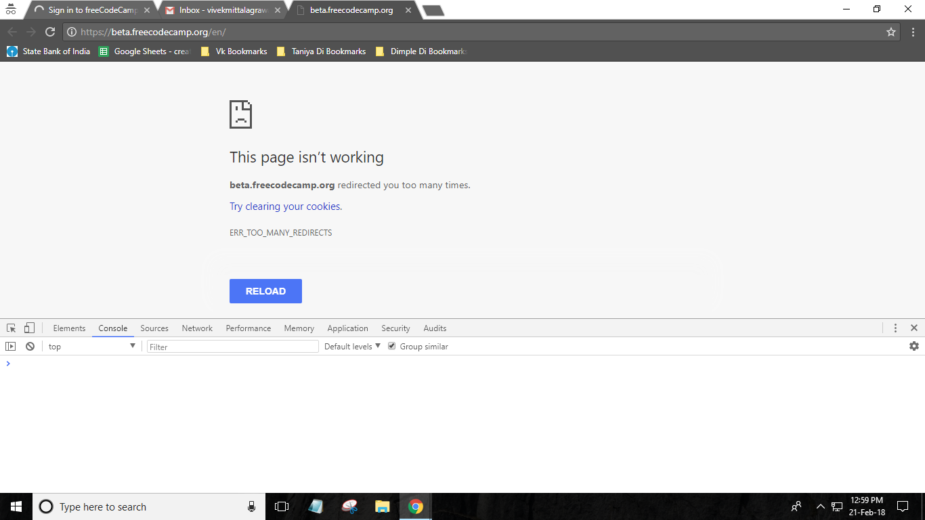Open the Audits tab
925x520 pixels.
point(435,328)
